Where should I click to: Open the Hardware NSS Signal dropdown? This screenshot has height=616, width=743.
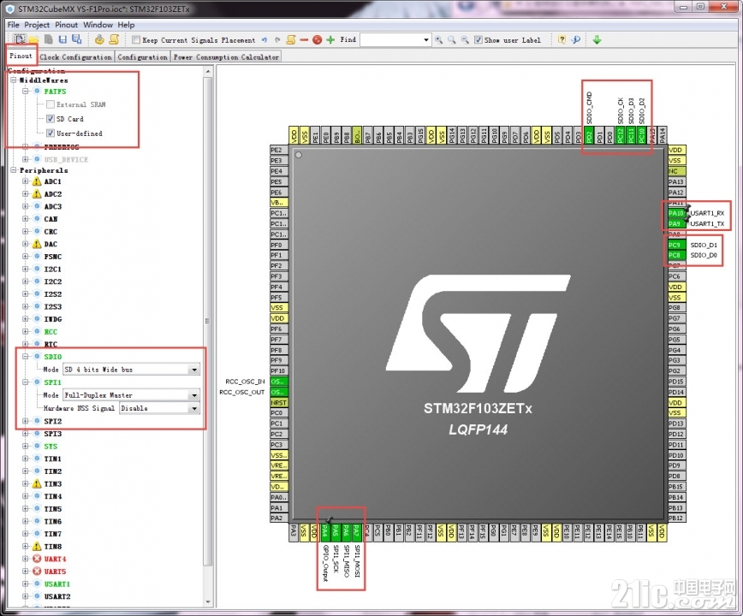pyautogui.click(x=194, y=408)
